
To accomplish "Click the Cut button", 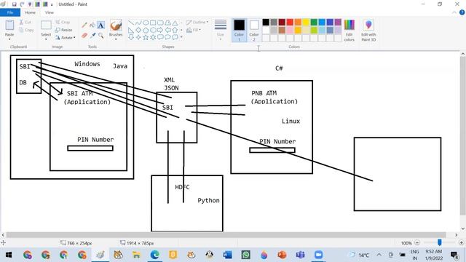I will click(x=25, y=23).
